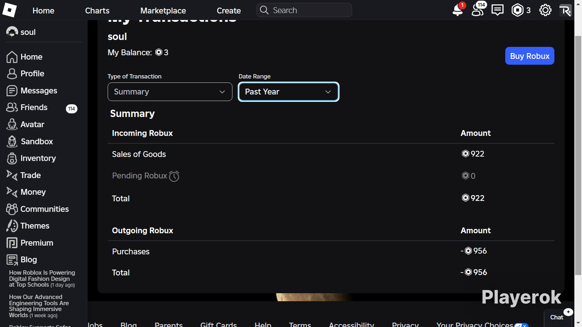Click the Robux balance icon in top bar
Viewport: 582px width, 327px height.
point(517,10)
